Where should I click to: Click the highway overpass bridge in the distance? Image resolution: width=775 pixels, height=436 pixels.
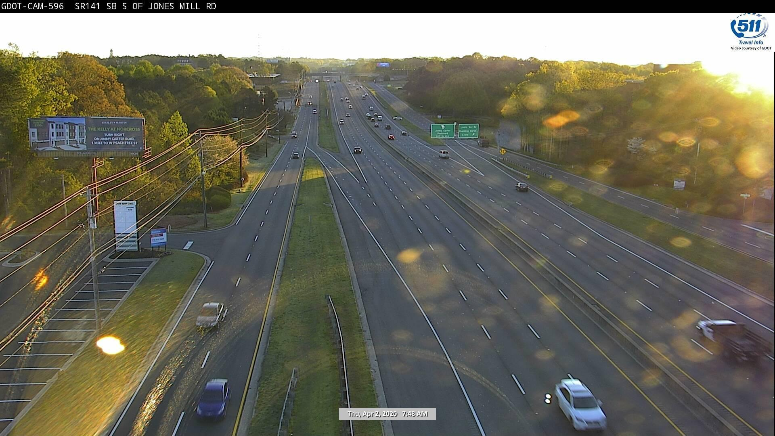click(x=342, y=75)
